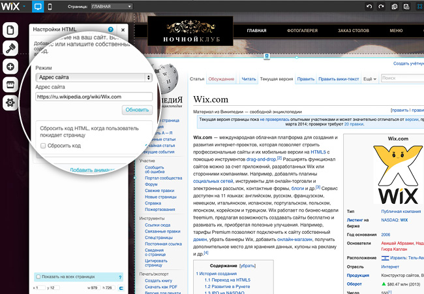Click Пожертвования sidebar link
424x294 pixels.
pyautogui.click(x=160, y=209)
